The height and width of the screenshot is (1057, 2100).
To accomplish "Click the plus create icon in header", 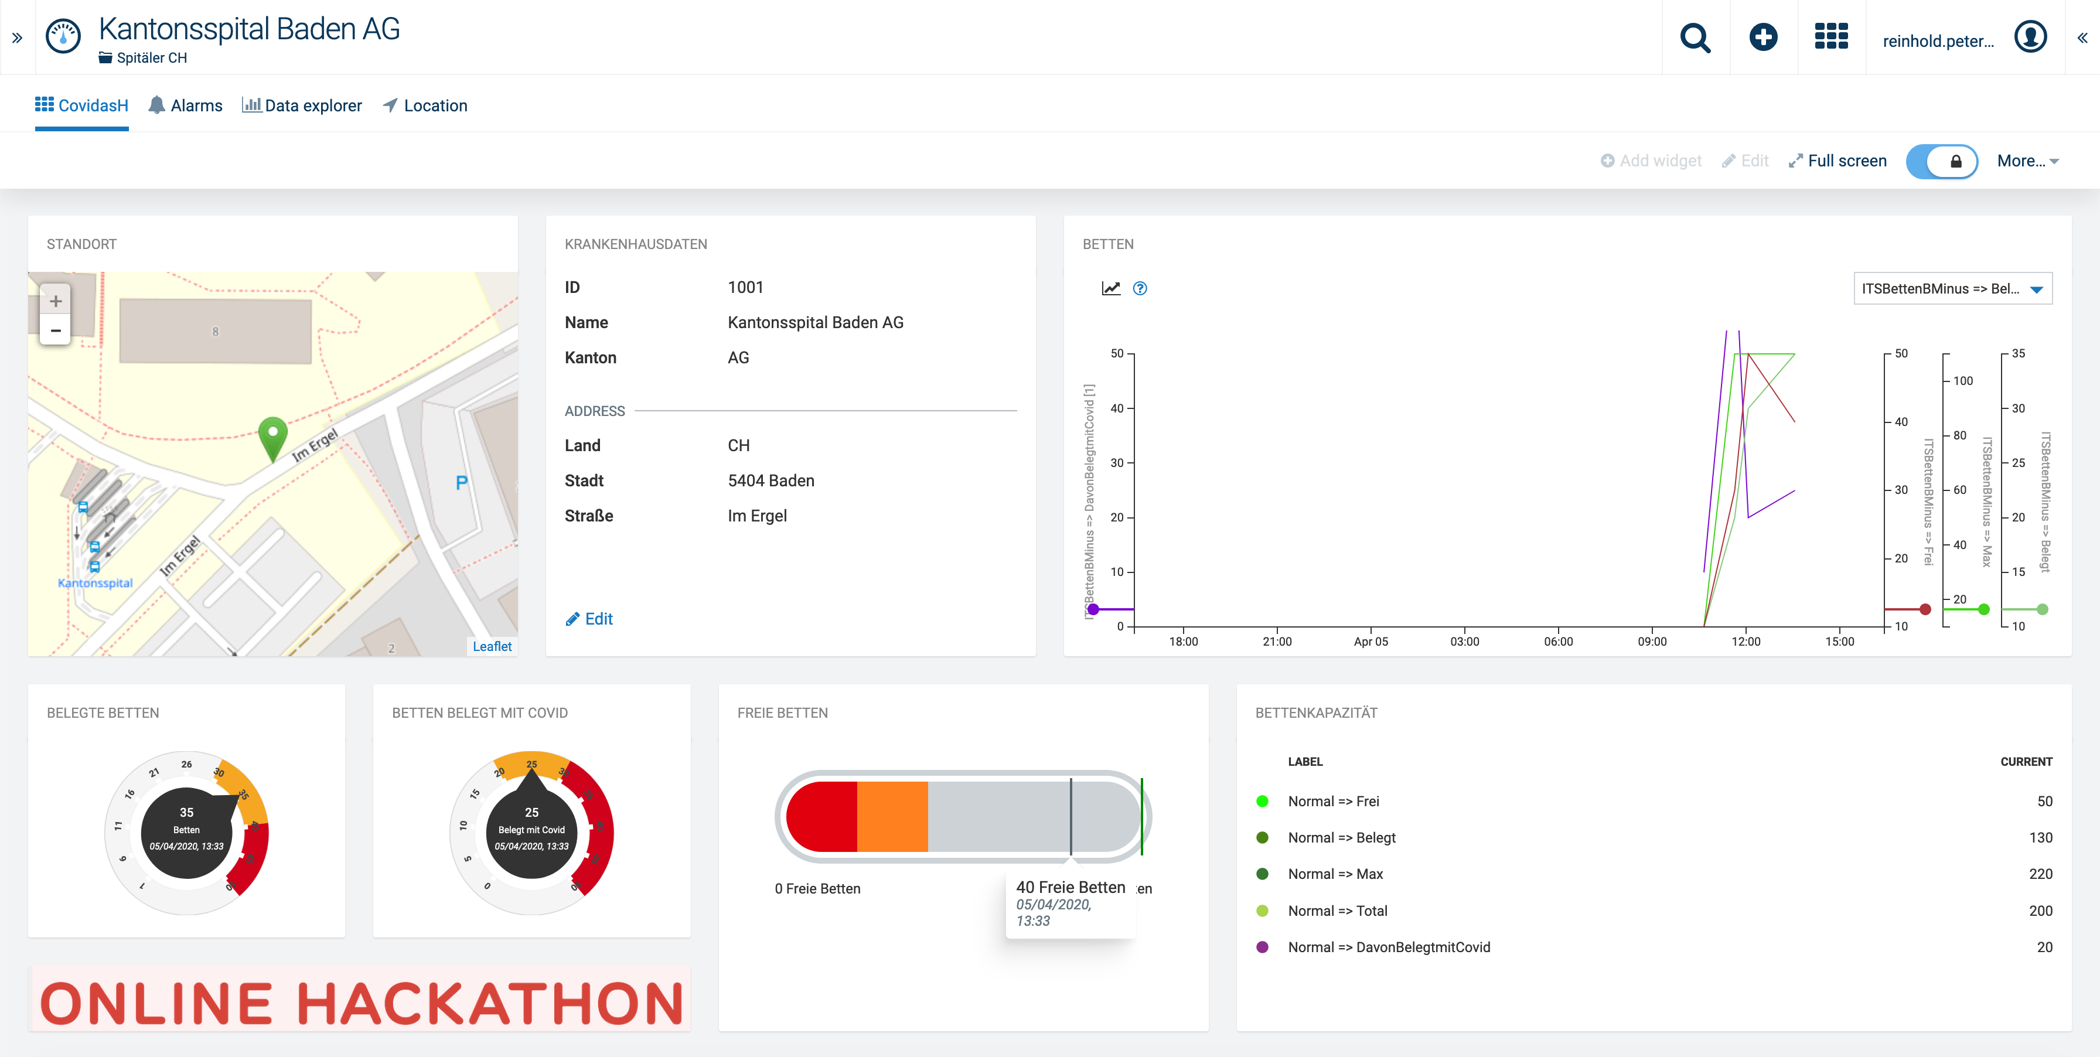I will coord(1762,37).
